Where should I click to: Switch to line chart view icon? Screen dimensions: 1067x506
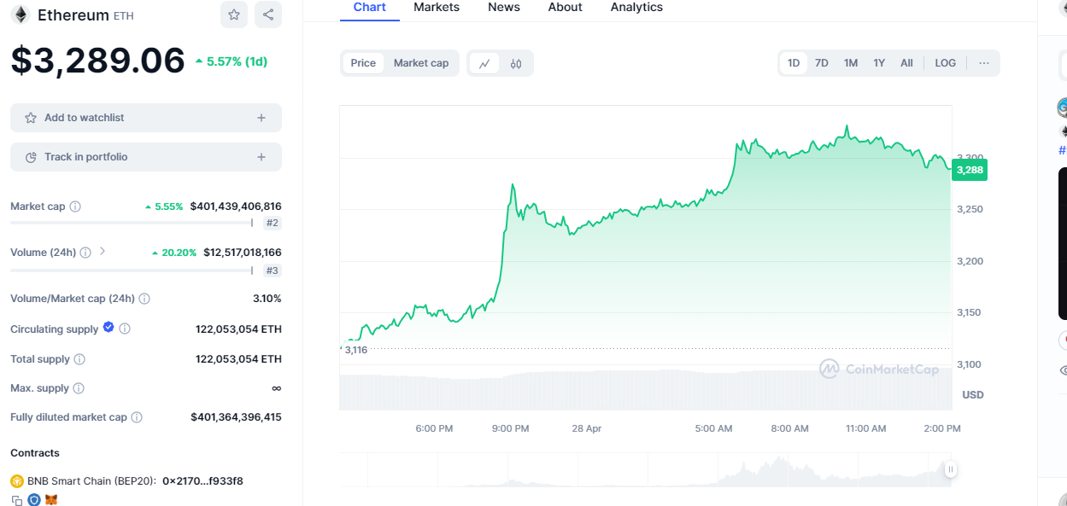(x=484, y=63)
